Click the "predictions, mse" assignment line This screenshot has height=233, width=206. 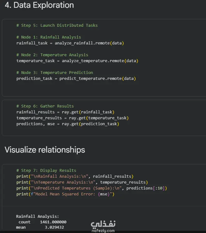click(x=68, y=124)
